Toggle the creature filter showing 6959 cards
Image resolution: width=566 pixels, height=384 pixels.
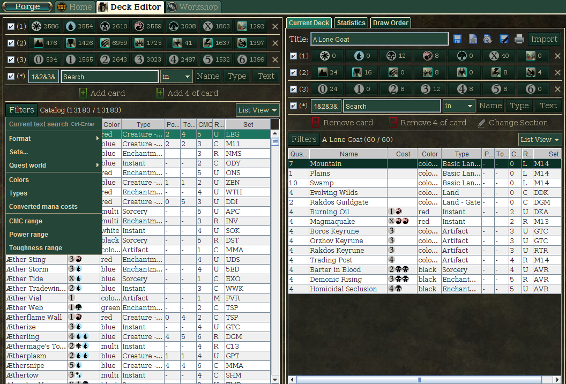click(x=114, y=43)
